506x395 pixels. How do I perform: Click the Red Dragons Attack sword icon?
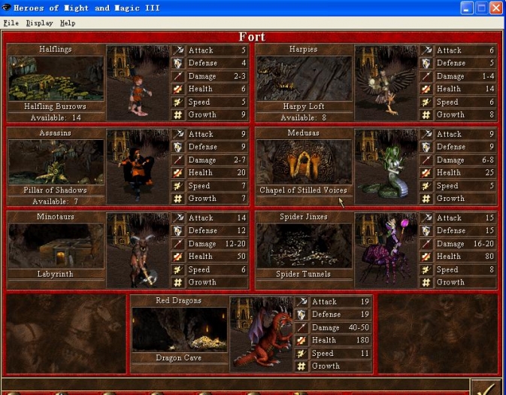(301, 302)
